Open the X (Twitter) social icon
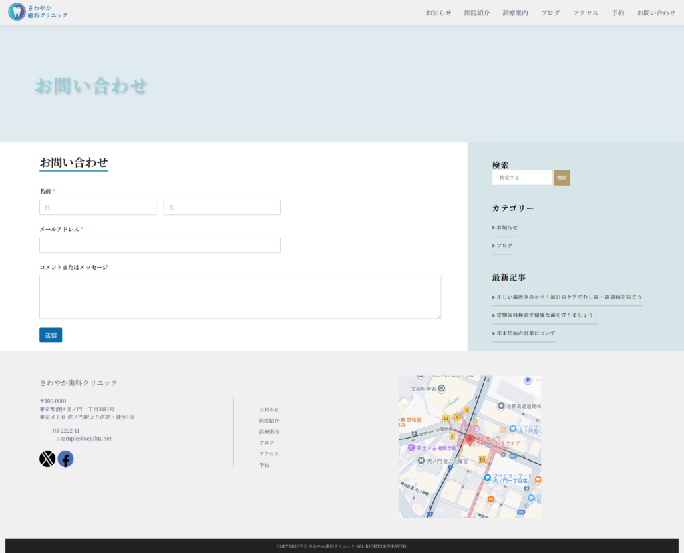This screenshot has width=684, height=553. click(x=47, y=459)
